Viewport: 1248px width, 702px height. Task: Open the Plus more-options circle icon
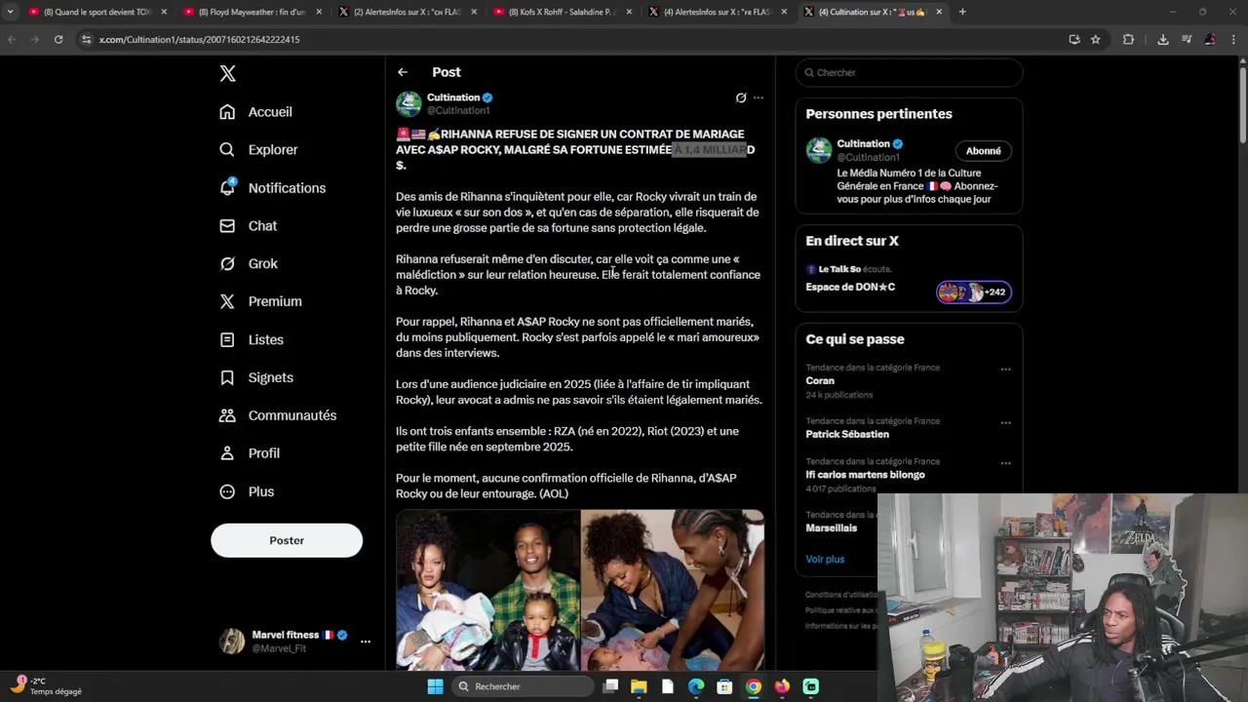pyautogui.click(x=227, y=491)
